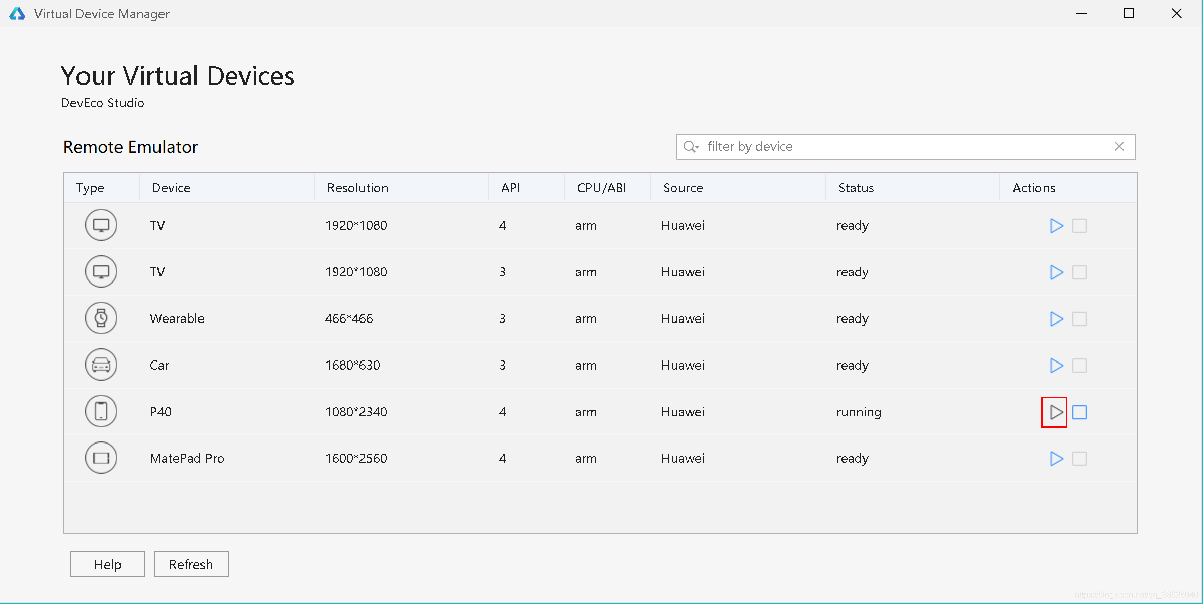Start the Wearable emulator
1203x604 pixels.
coord(1056,319)
